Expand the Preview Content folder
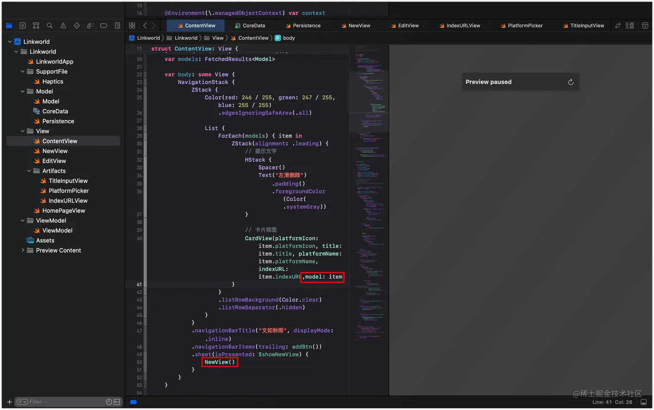Screen dimensions: 654x410 coord(22,250)
